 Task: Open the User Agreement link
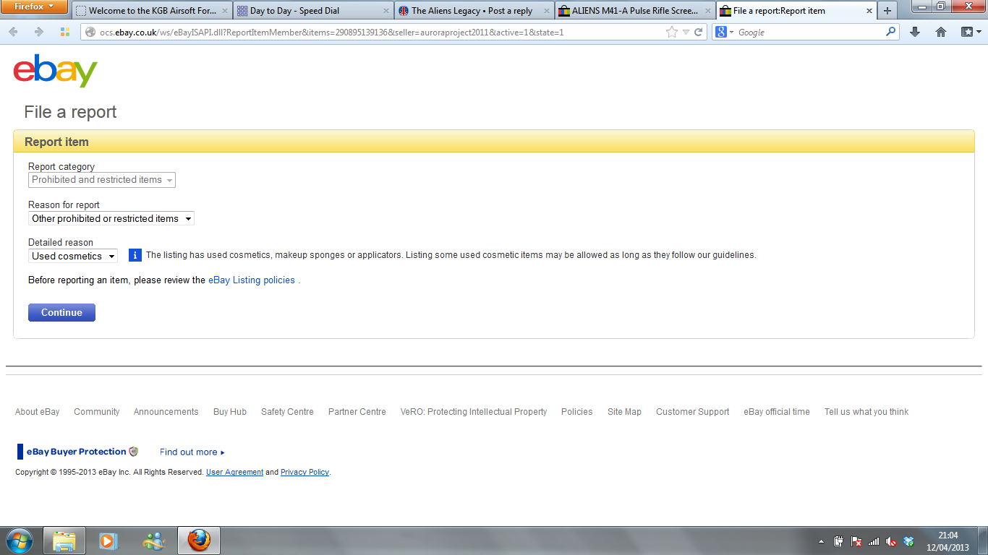pyautogui.click(x=234, y=472)
